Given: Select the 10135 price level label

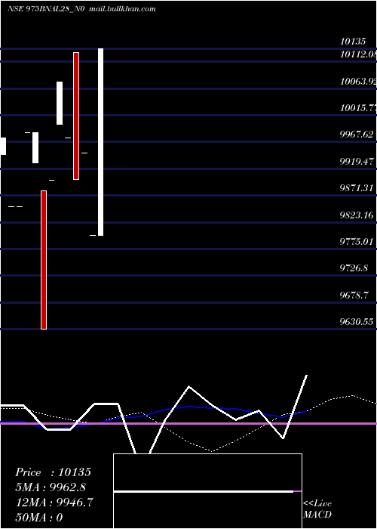Looking at the screenshot, I should tap(353, 42).
